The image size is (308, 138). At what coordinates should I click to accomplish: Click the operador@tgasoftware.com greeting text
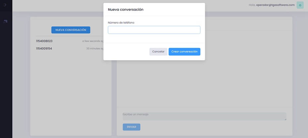pyautogui.click(x=272, y=5)
